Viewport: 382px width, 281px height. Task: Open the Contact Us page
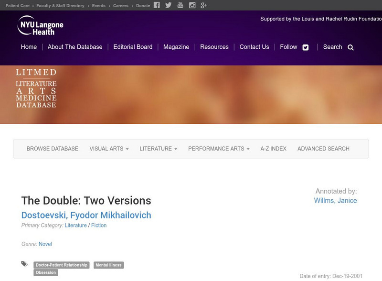click(x=254, y=47)
